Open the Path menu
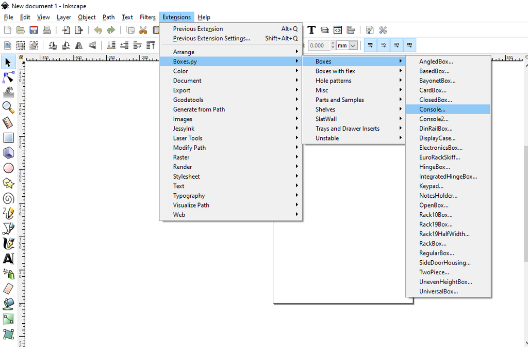Screen dimensions: 528x347 pyautogui.click(x=108, y=17)
